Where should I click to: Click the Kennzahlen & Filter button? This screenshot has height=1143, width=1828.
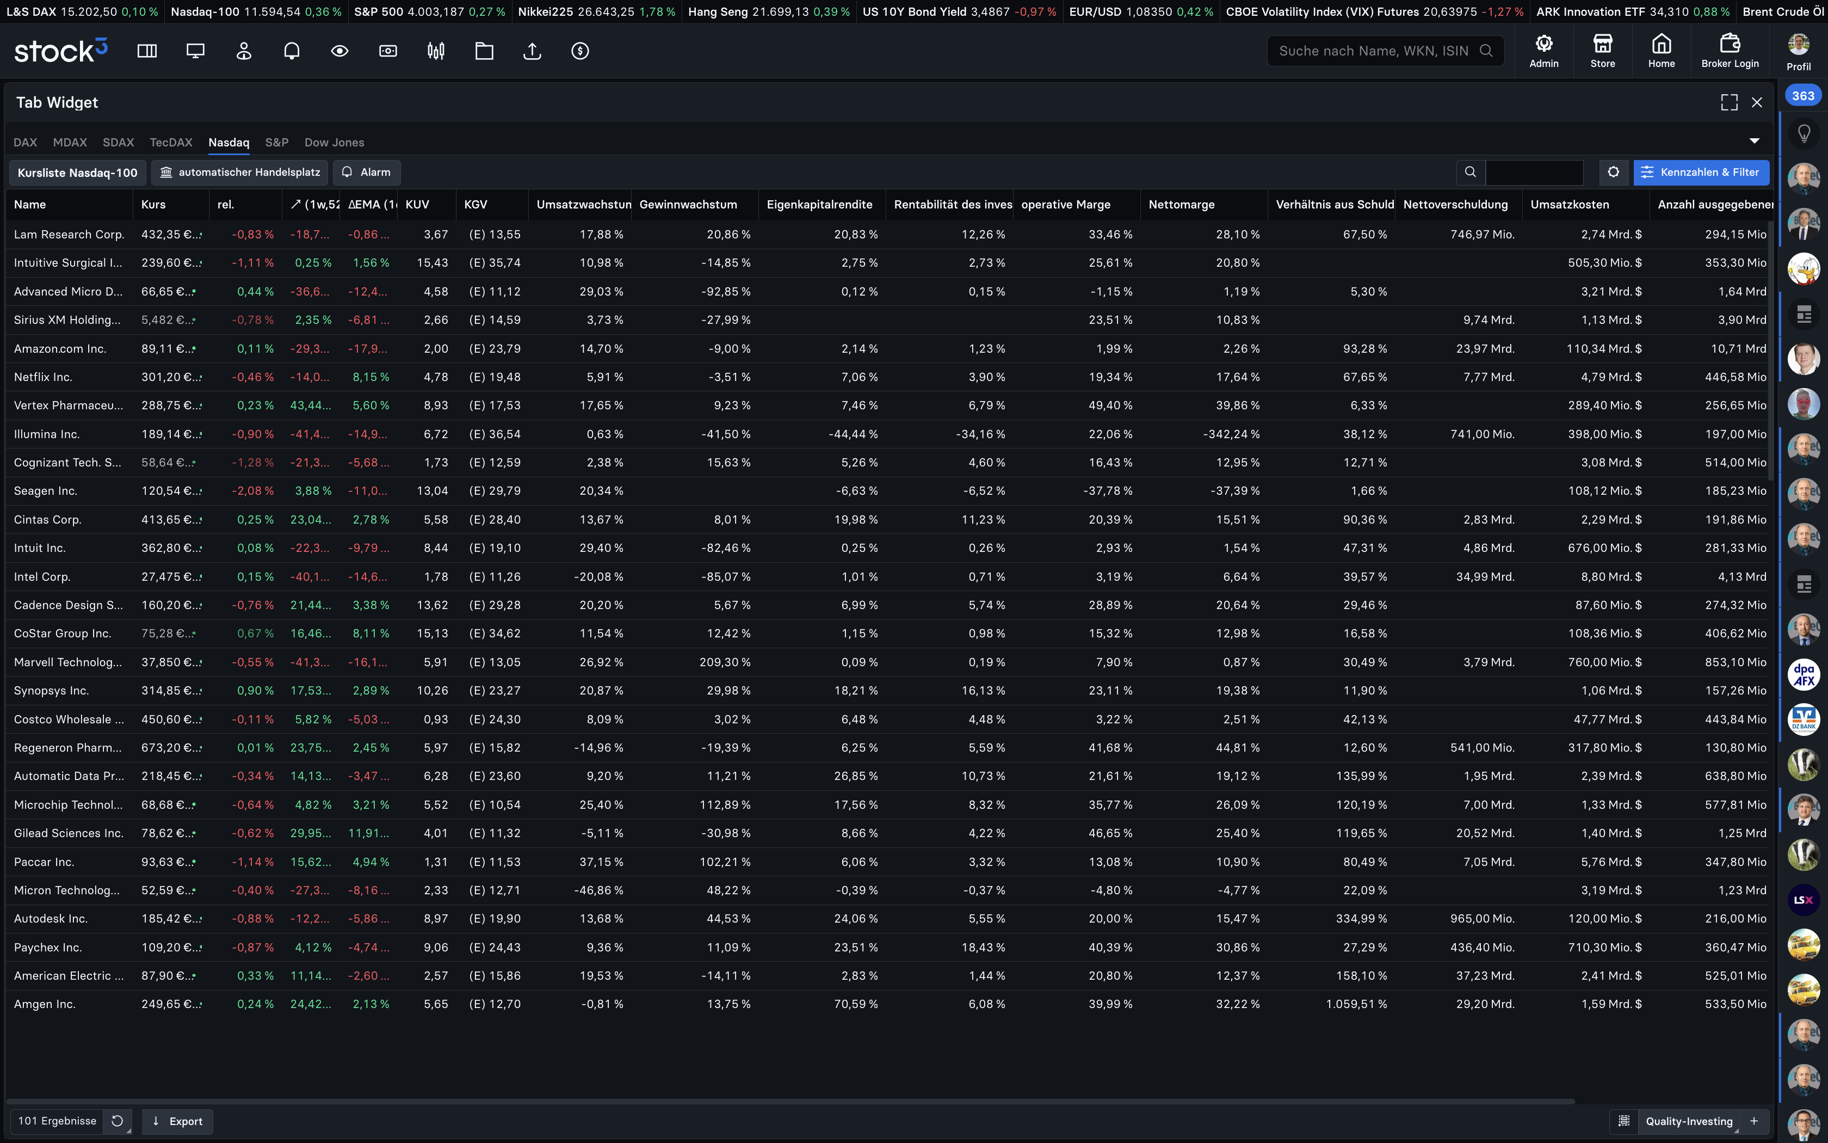click(x=1700, y=173)
